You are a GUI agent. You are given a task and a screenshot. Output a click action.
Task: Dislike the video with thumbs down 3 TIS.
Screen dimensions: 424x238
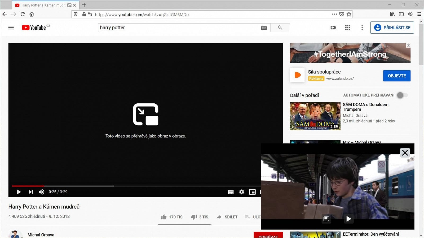click(200, 217)
